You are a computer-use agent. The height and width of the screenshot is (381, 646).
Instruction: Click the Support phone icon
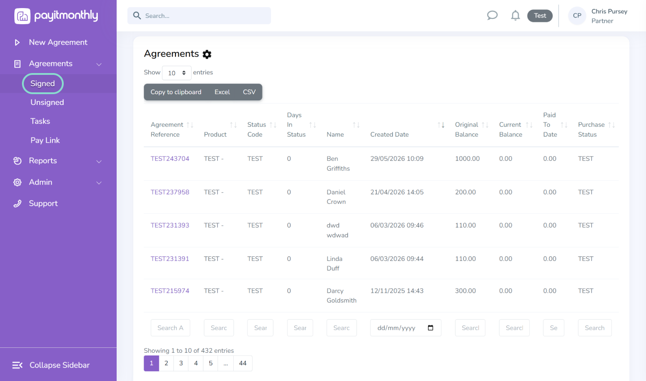(17, 203)
